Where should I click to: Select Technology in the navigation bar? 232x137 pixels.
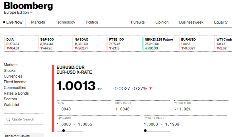tap(65, 22)
